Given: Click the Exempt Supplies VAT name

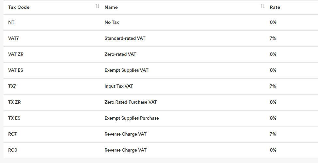Looking at the screenshot, I should pos(126,70).
